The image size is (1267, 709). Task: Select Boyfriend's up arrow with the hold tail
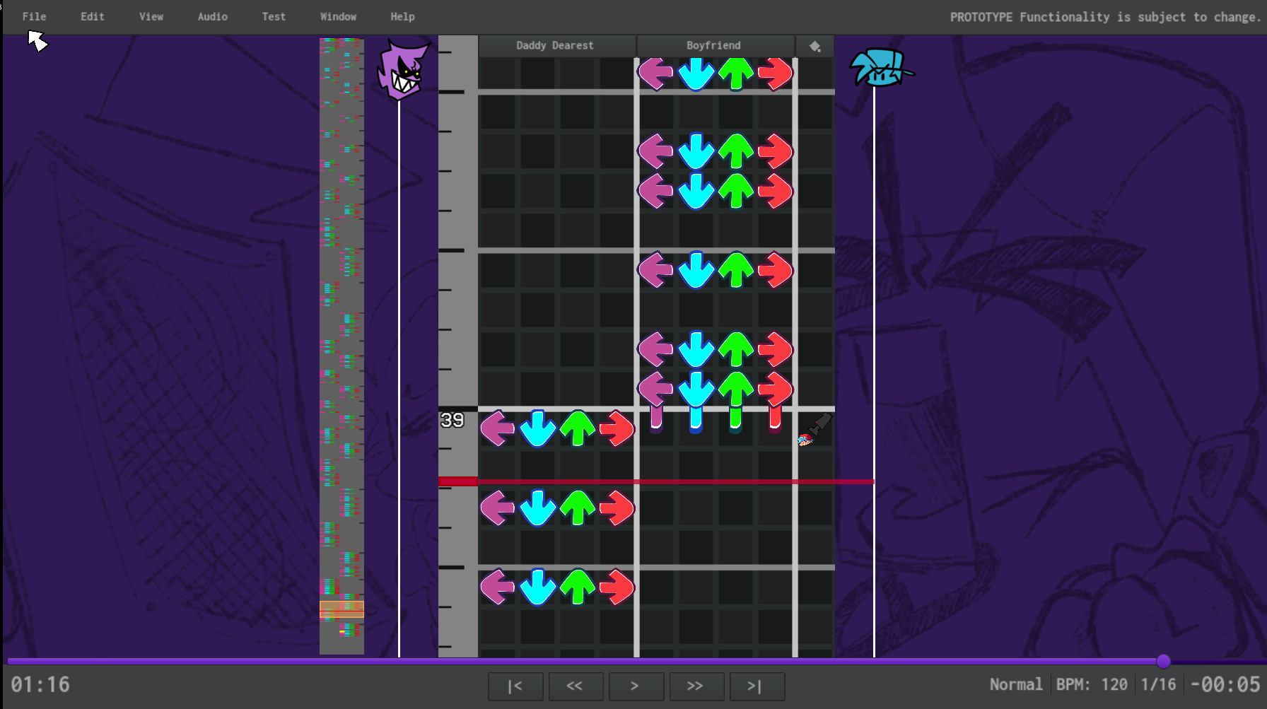(736, 389)
